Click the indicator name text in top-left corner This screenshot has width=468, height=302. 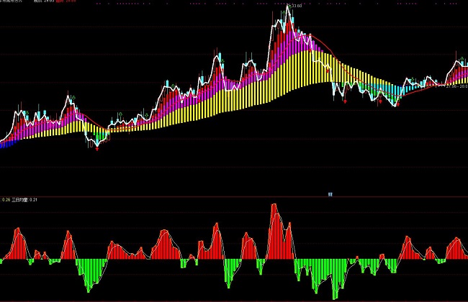point(16,2)
